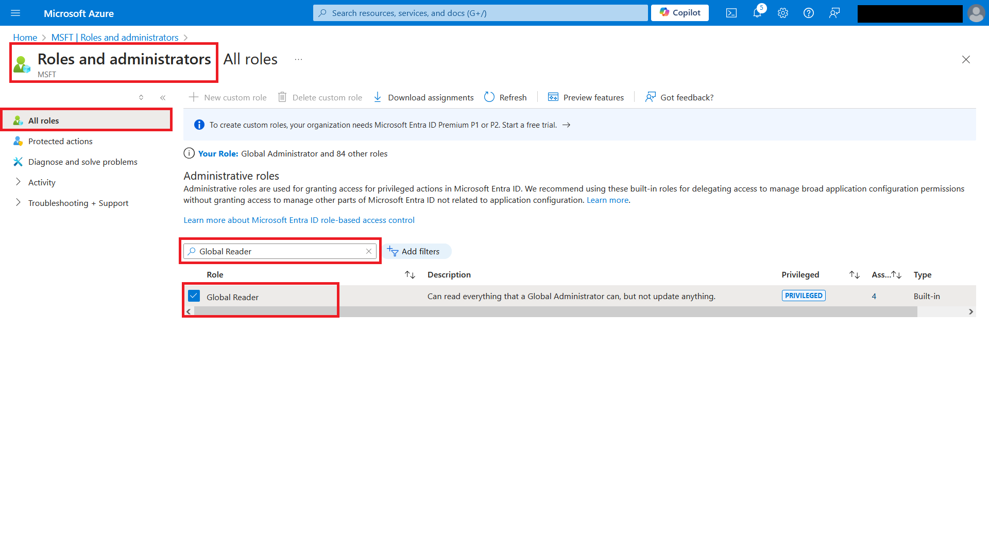Open Preview features
989x556 pixels.
pos(586,97)
